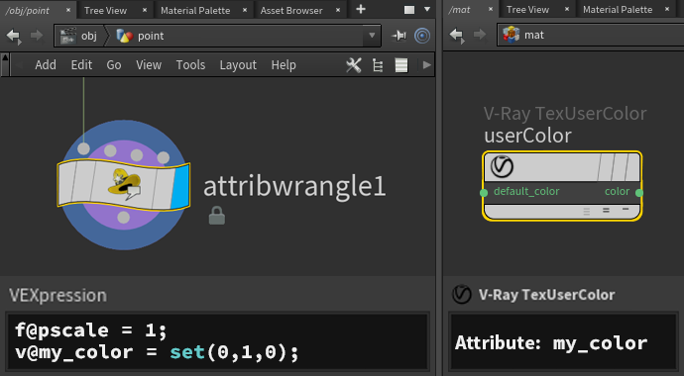Toggle follow selection target icon
The image size is (684, 376).
pos(422,36)
